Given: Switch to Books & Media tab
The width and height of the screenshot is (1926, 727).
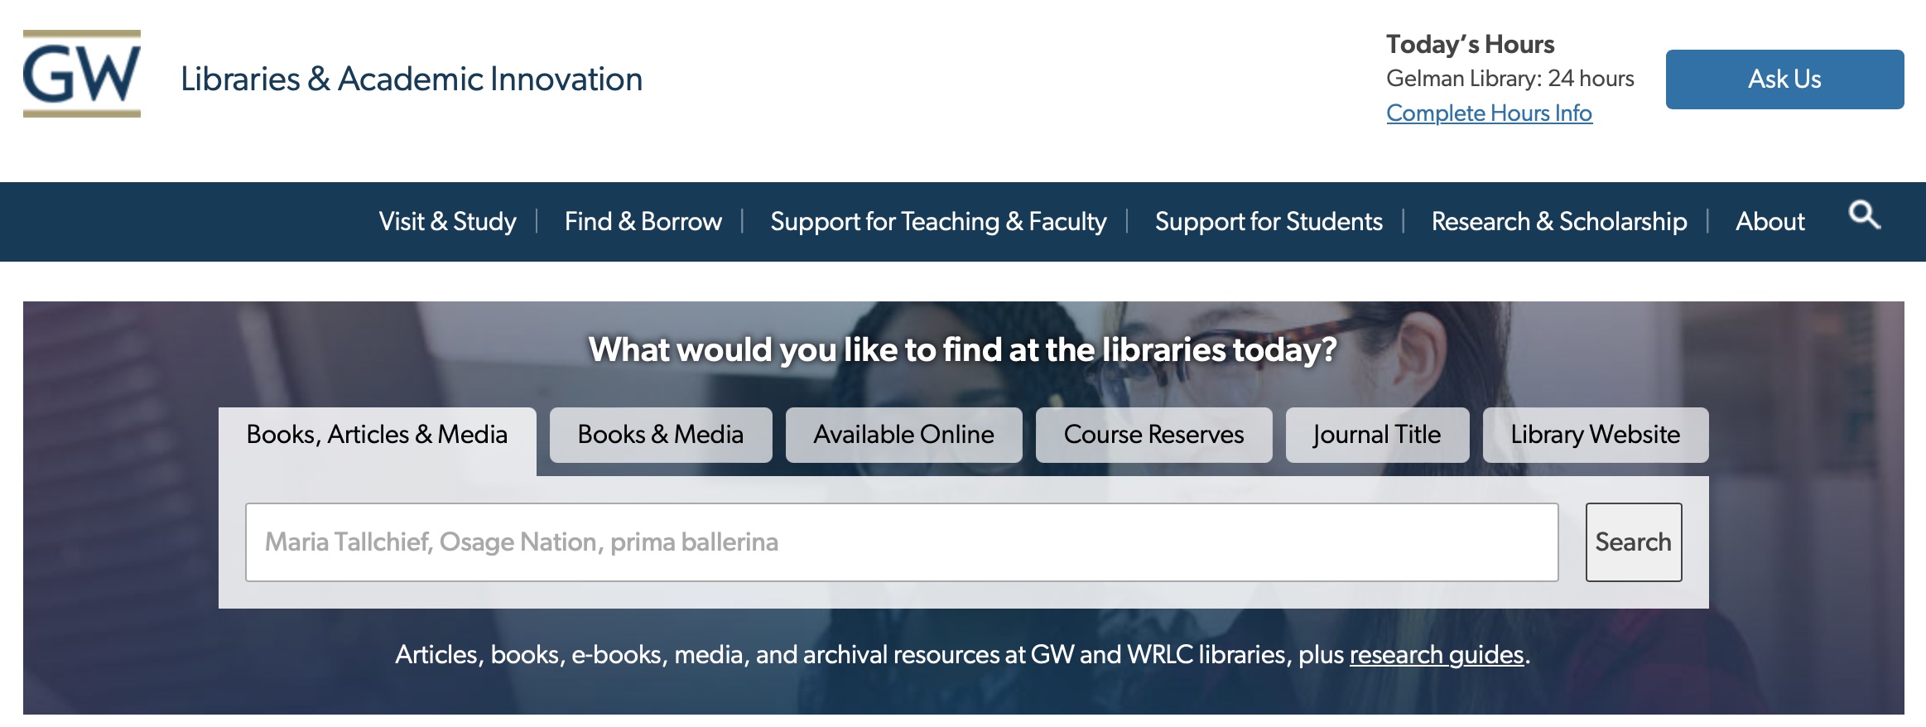Looking at the screenshot, I should click(660, 435).
